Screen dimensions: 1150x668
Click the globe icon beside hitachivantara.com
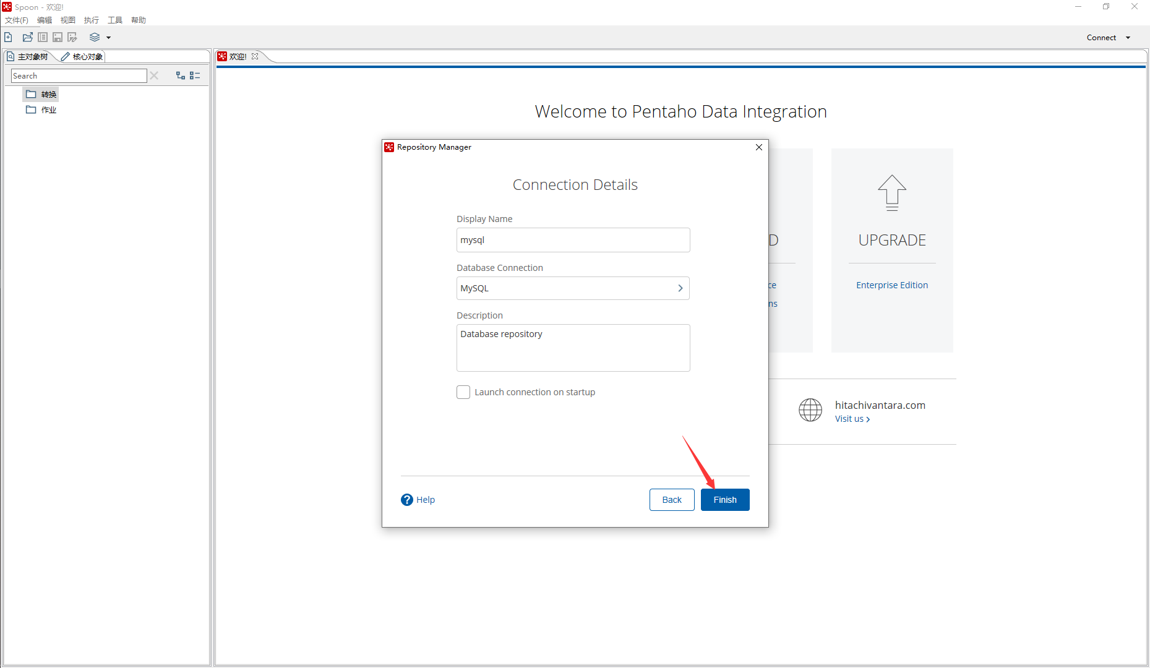810,410
